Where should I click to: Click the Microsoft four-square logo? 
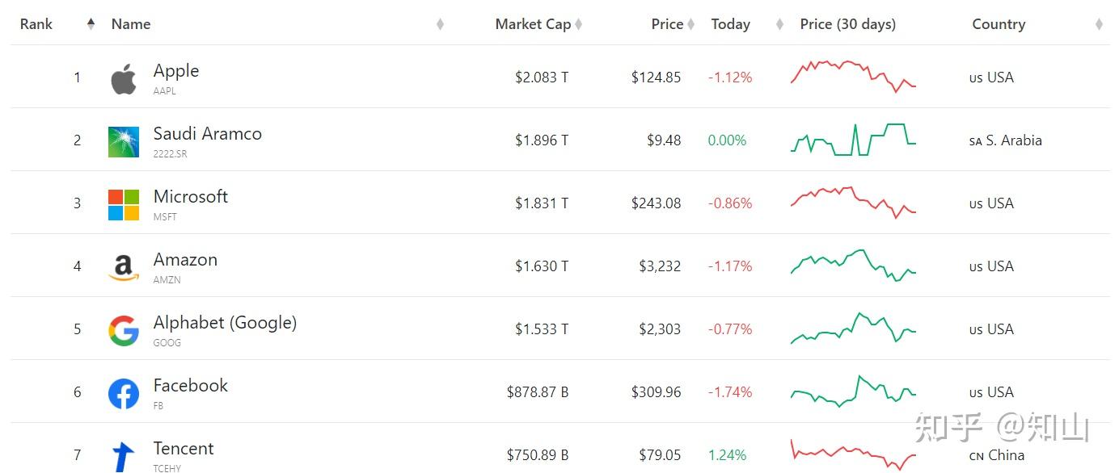click(124, 204)
